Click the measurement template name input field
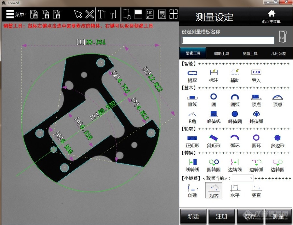Image resolution: width=293 pixels, height=225 pixels. tap(228, 40)
